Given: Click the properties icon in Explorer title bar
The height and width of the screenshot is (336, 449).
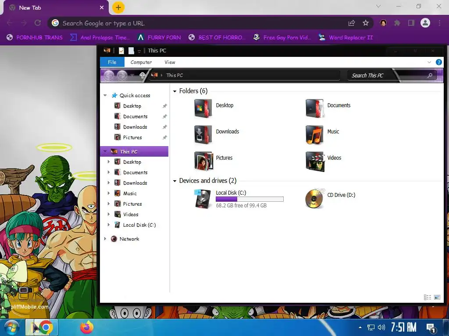Looking at the screenshot, I should pyautogui.click(x=121, y=51).
